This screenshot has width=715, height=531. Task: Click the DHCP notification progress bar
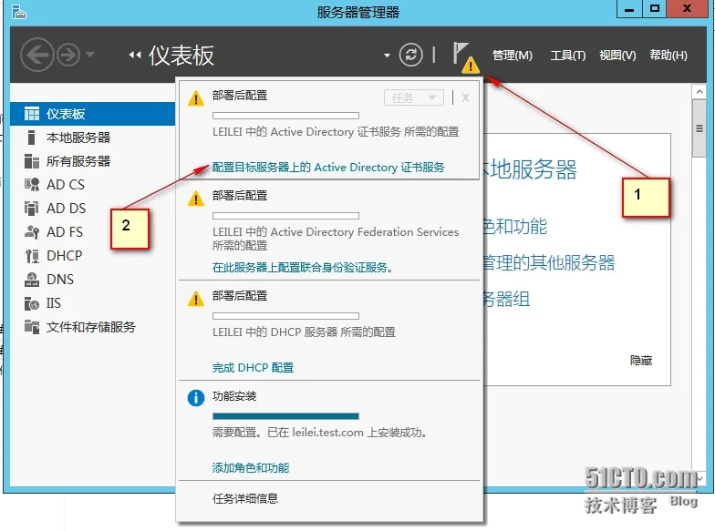[x=286, y=316]
